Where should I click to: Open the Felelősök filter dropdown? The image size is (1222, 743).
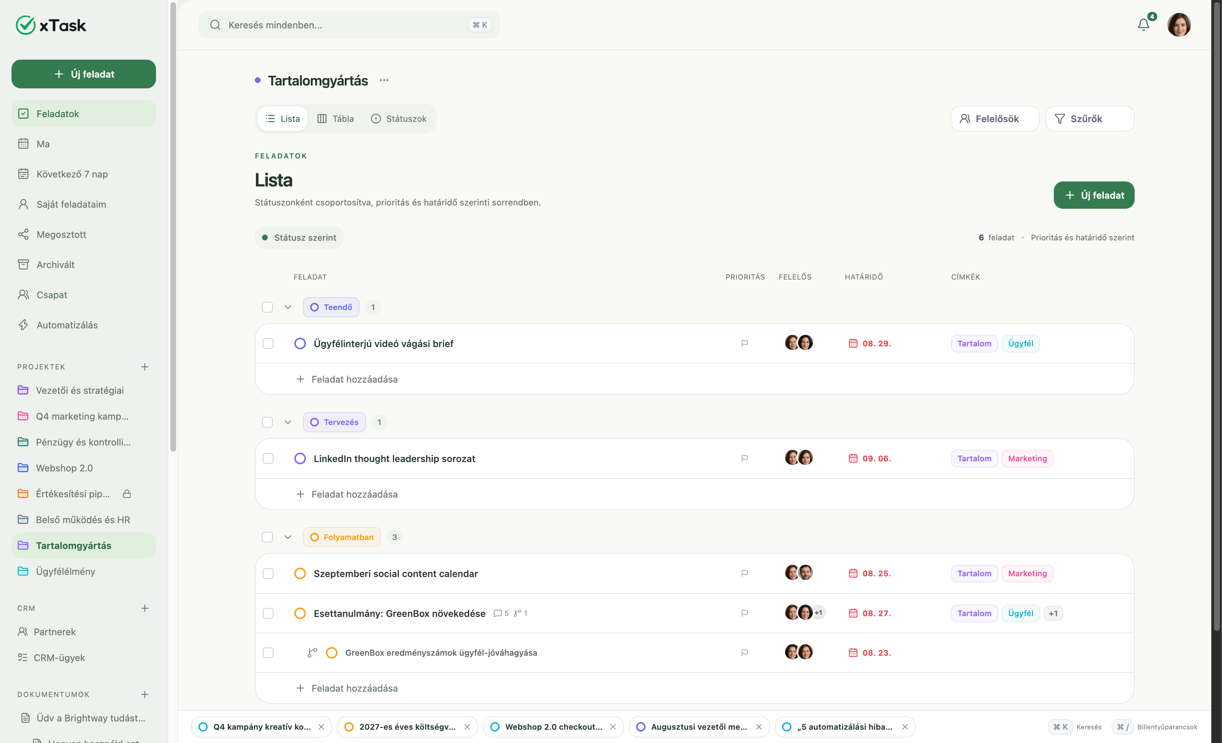[x=995, y=119]
